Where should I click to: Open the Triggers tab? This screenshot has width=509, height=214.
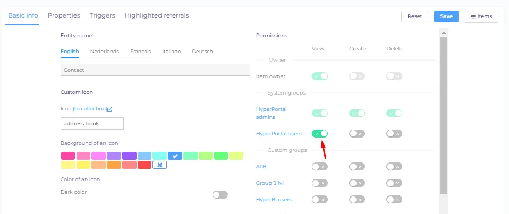[x=102, y=15]
